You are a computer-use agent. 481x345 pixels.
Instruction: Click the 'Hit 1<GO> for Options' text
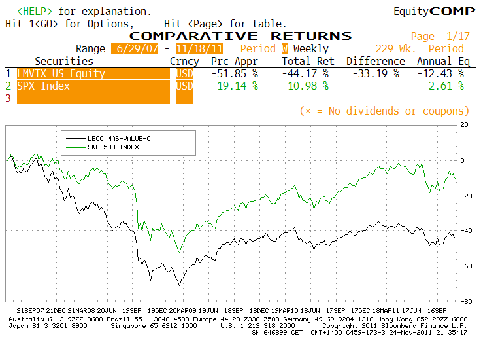[70, 24]
